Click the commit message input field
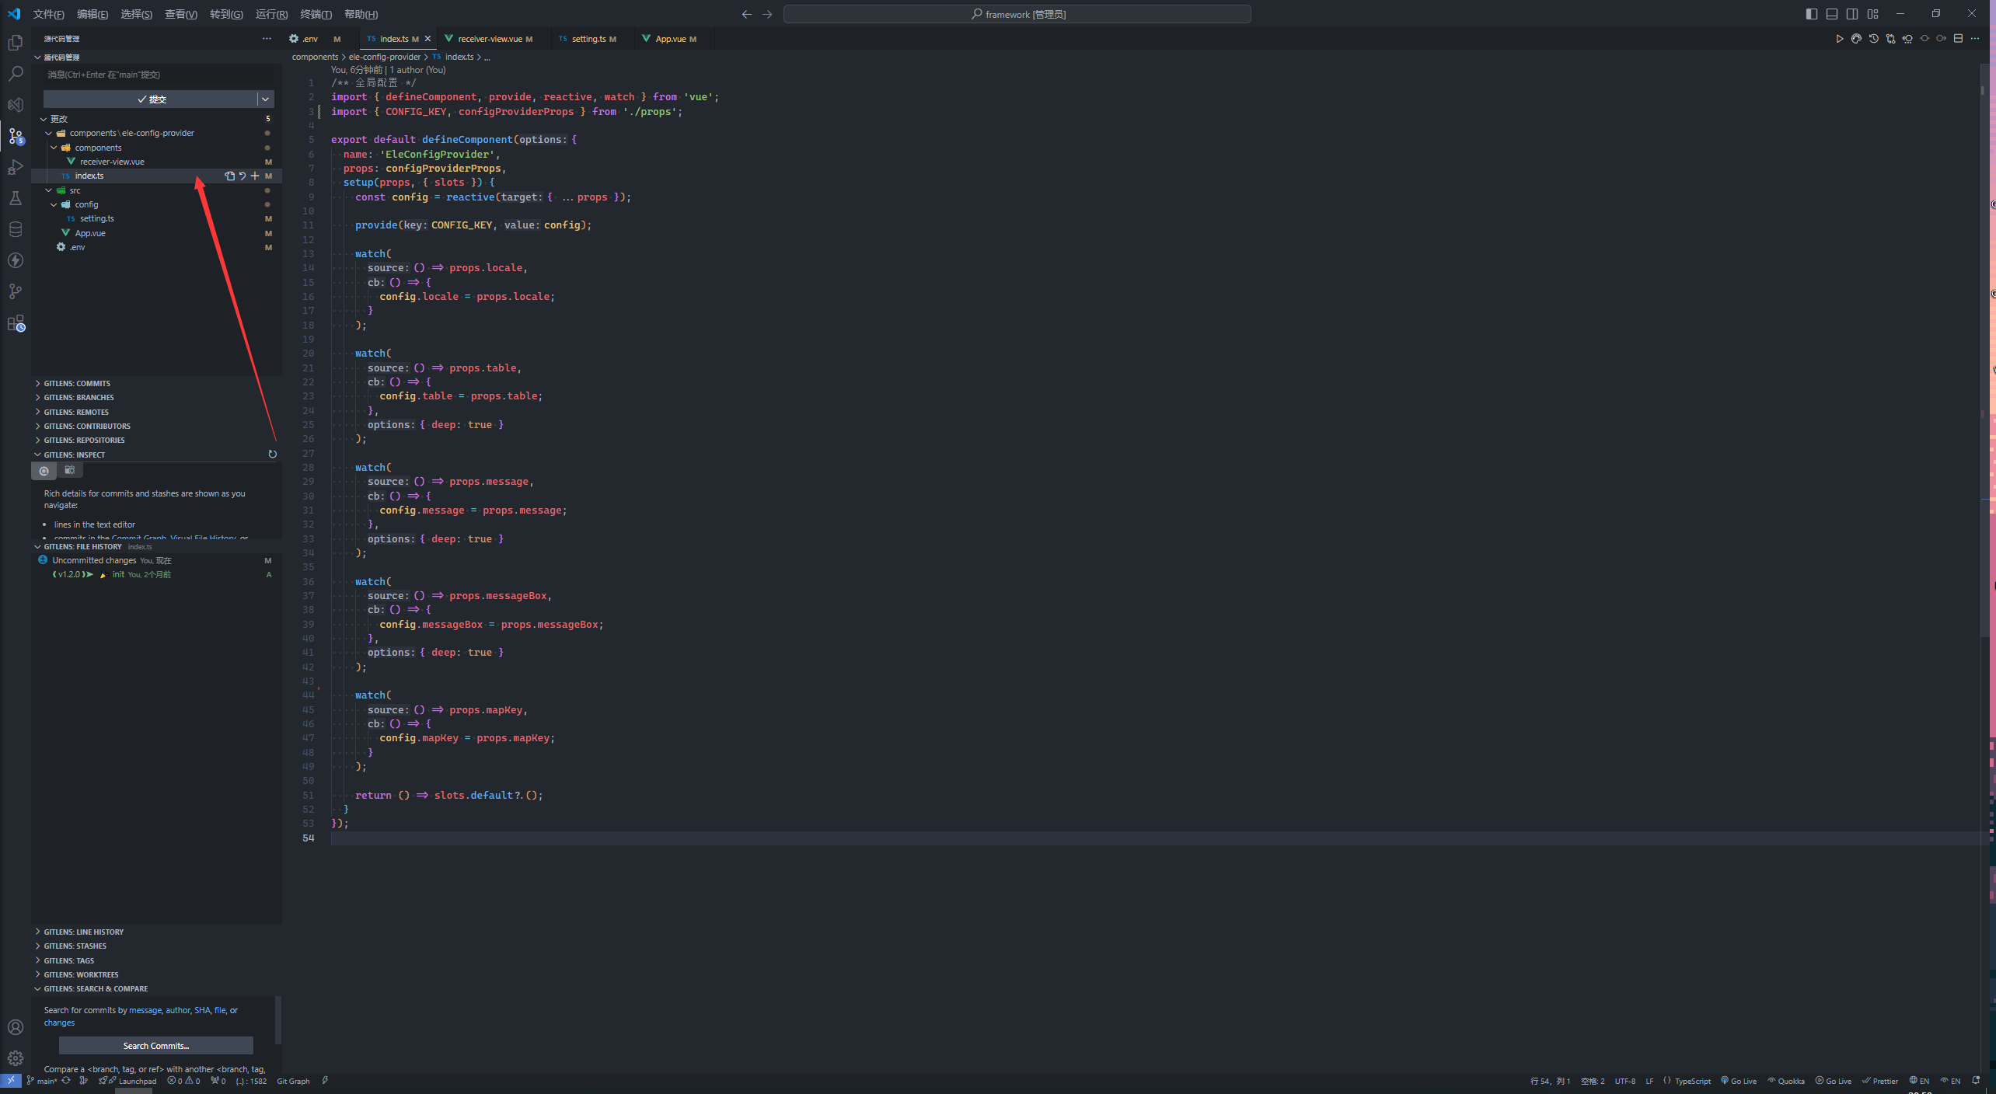1996x1094 pixels. (x=159, y=75)
